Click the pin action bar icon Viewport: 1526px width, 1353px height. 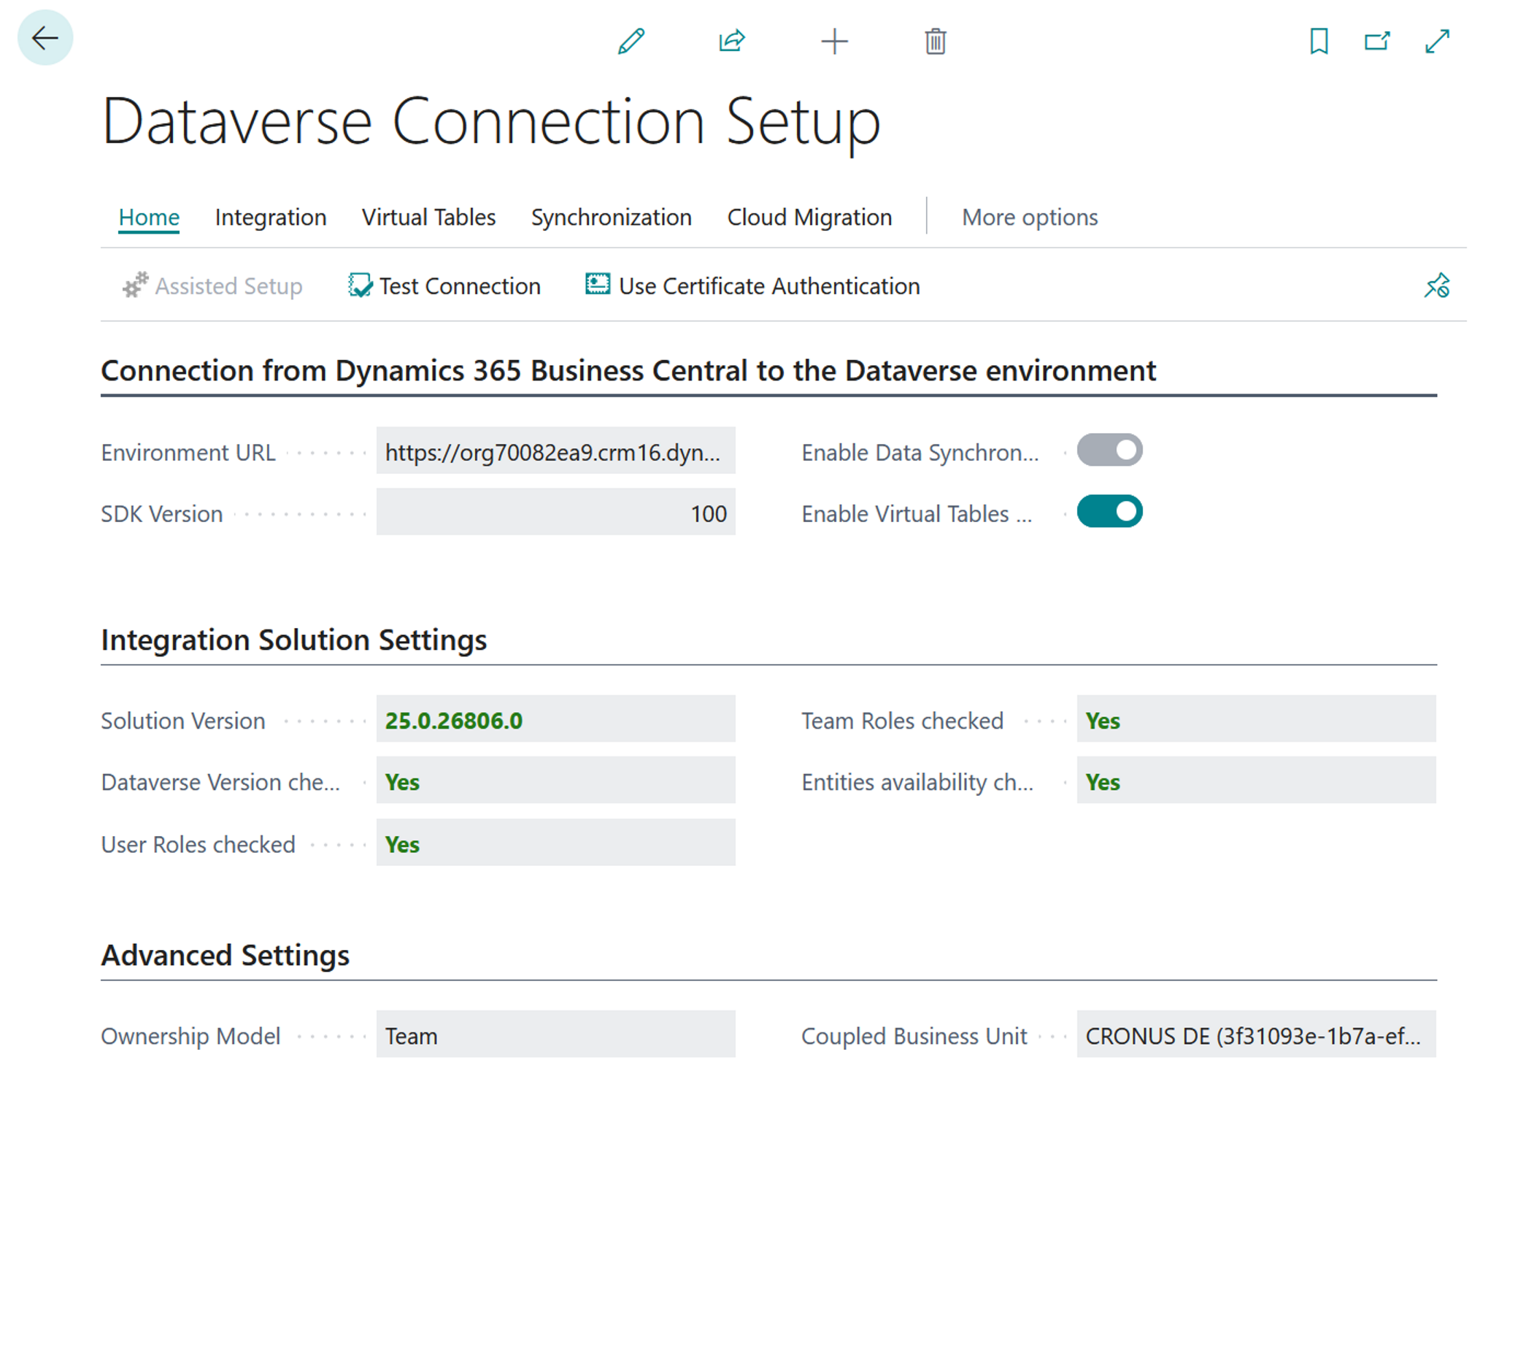click(1437, 285)
